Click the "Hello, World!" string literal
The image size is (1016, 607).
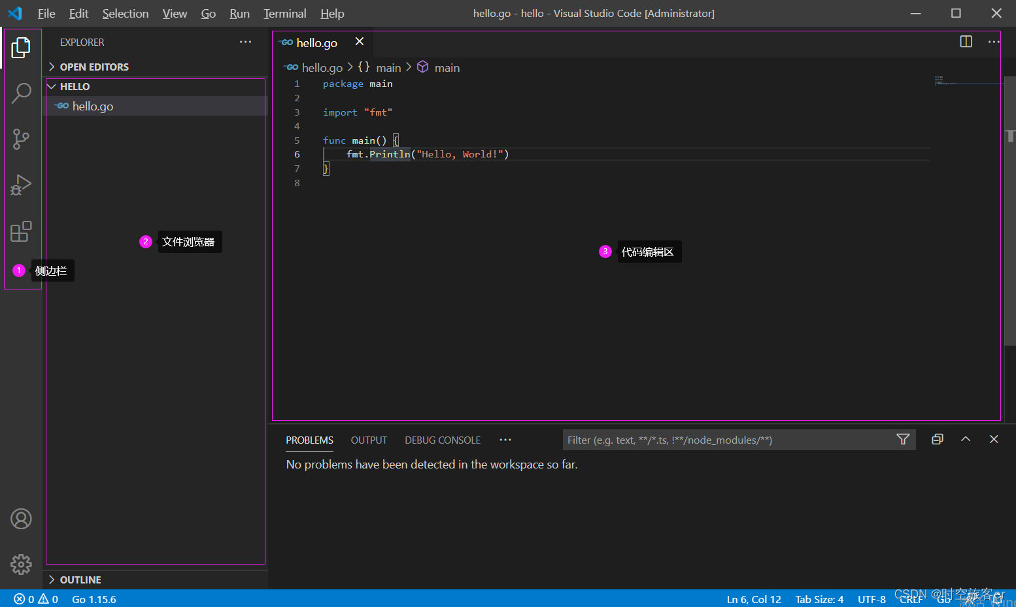coord(460,154)
